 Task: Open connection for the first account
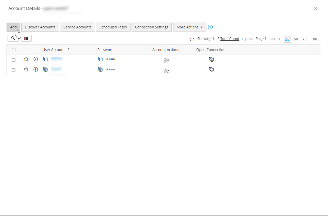[x=211, y=59]
